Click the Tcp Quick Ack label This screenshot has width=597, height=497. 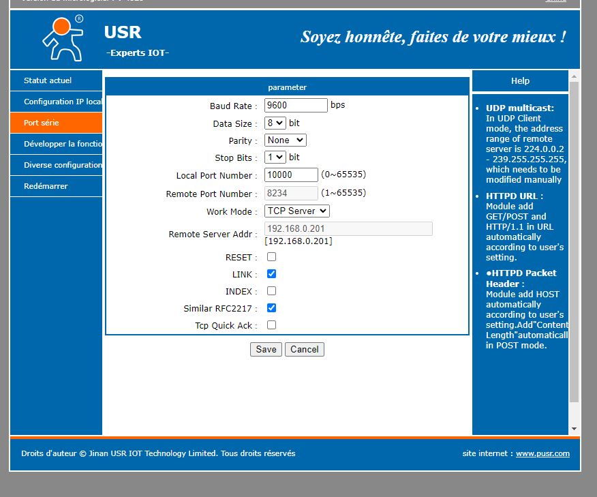coord(226,326)
